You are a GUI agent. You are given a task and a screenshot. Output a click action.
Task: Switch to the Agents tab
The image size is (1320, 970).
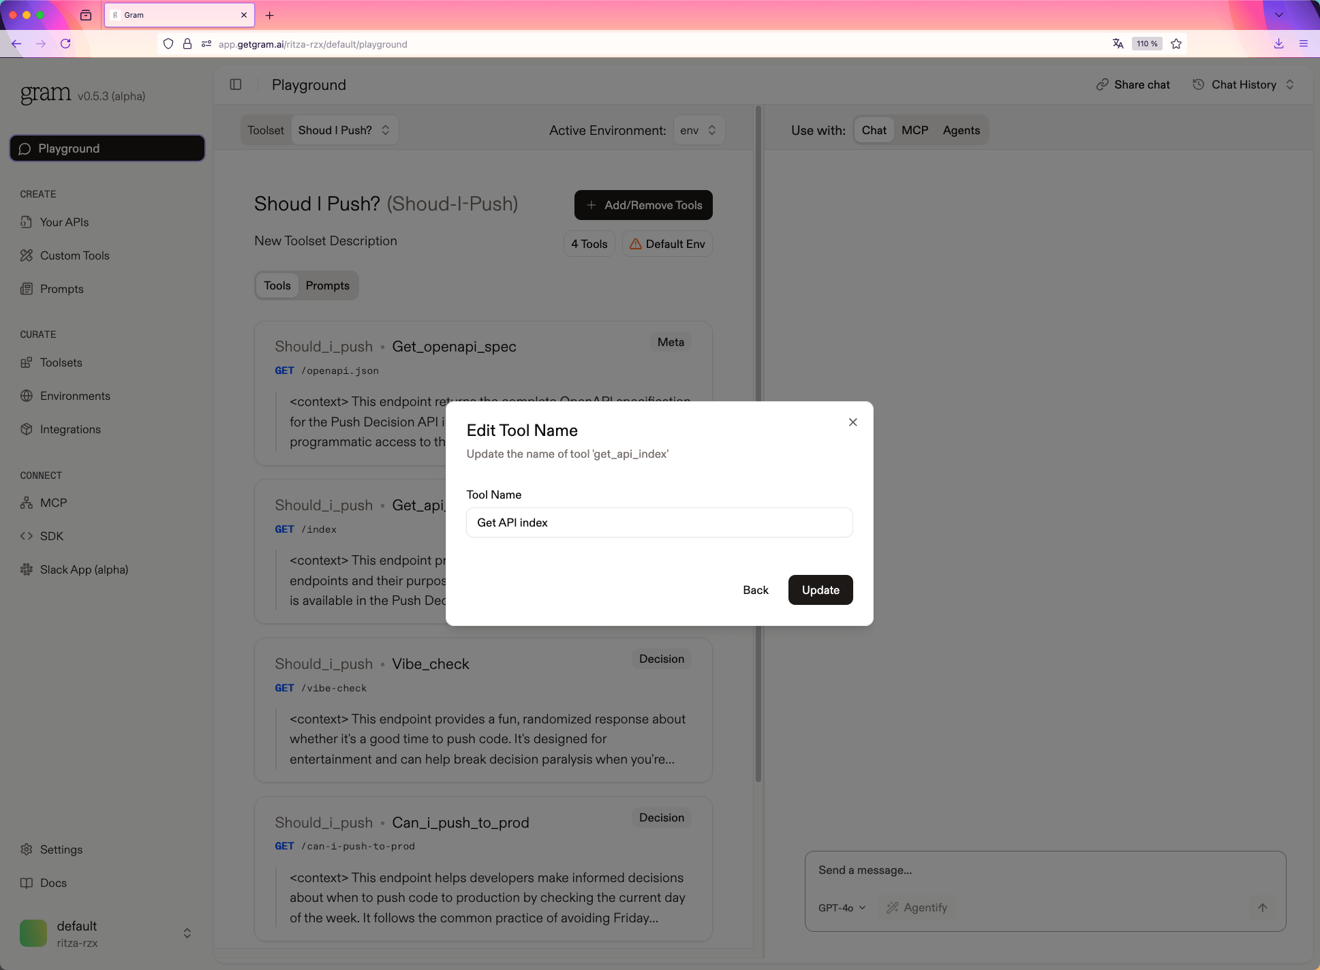tap(961, 130)
